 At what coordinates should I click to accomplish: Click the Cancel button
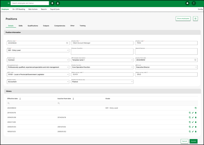click(x=184, y=141)
